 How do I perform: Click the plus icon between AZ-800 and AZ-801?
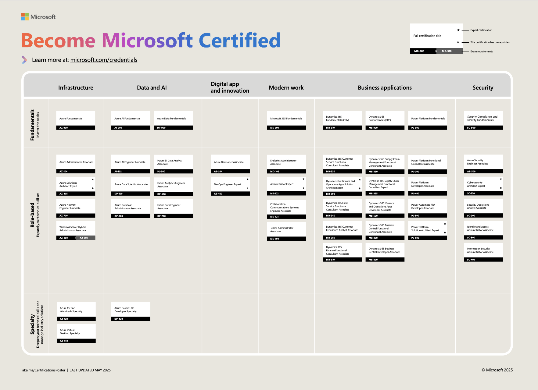(76, 238)
